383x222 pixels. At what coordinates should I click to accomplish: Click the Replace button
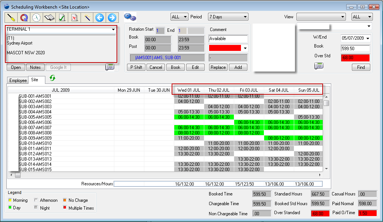tap(218, 67)
